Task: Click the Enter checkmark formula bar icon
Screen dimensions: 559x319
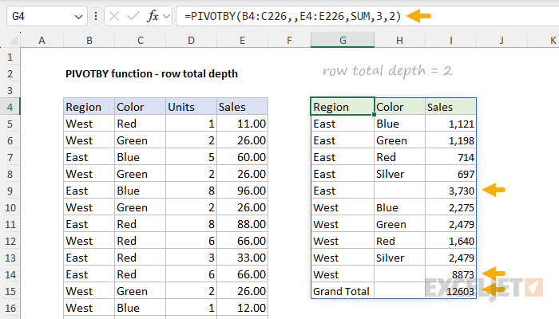Action: point(133,16)
